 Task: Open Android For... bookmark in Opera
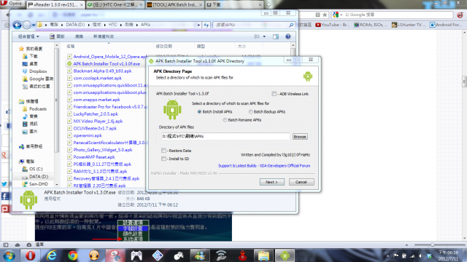446,25
